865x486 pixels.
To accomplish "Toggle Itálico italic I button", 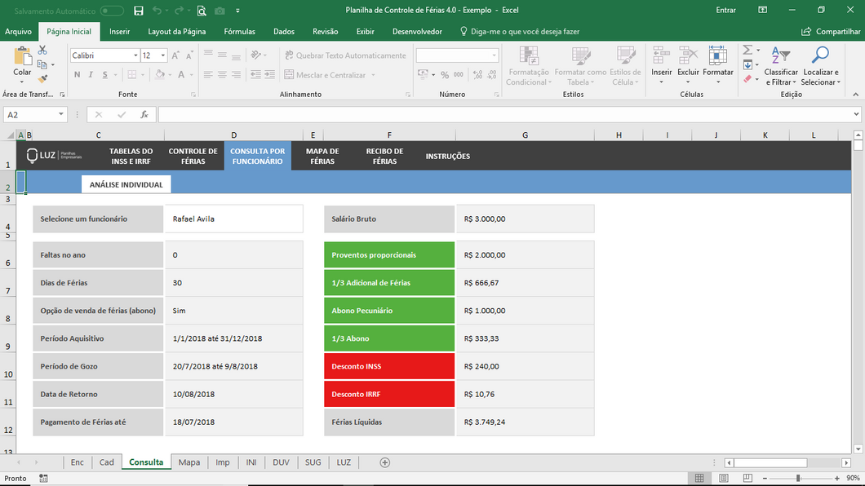I will 91,75.
